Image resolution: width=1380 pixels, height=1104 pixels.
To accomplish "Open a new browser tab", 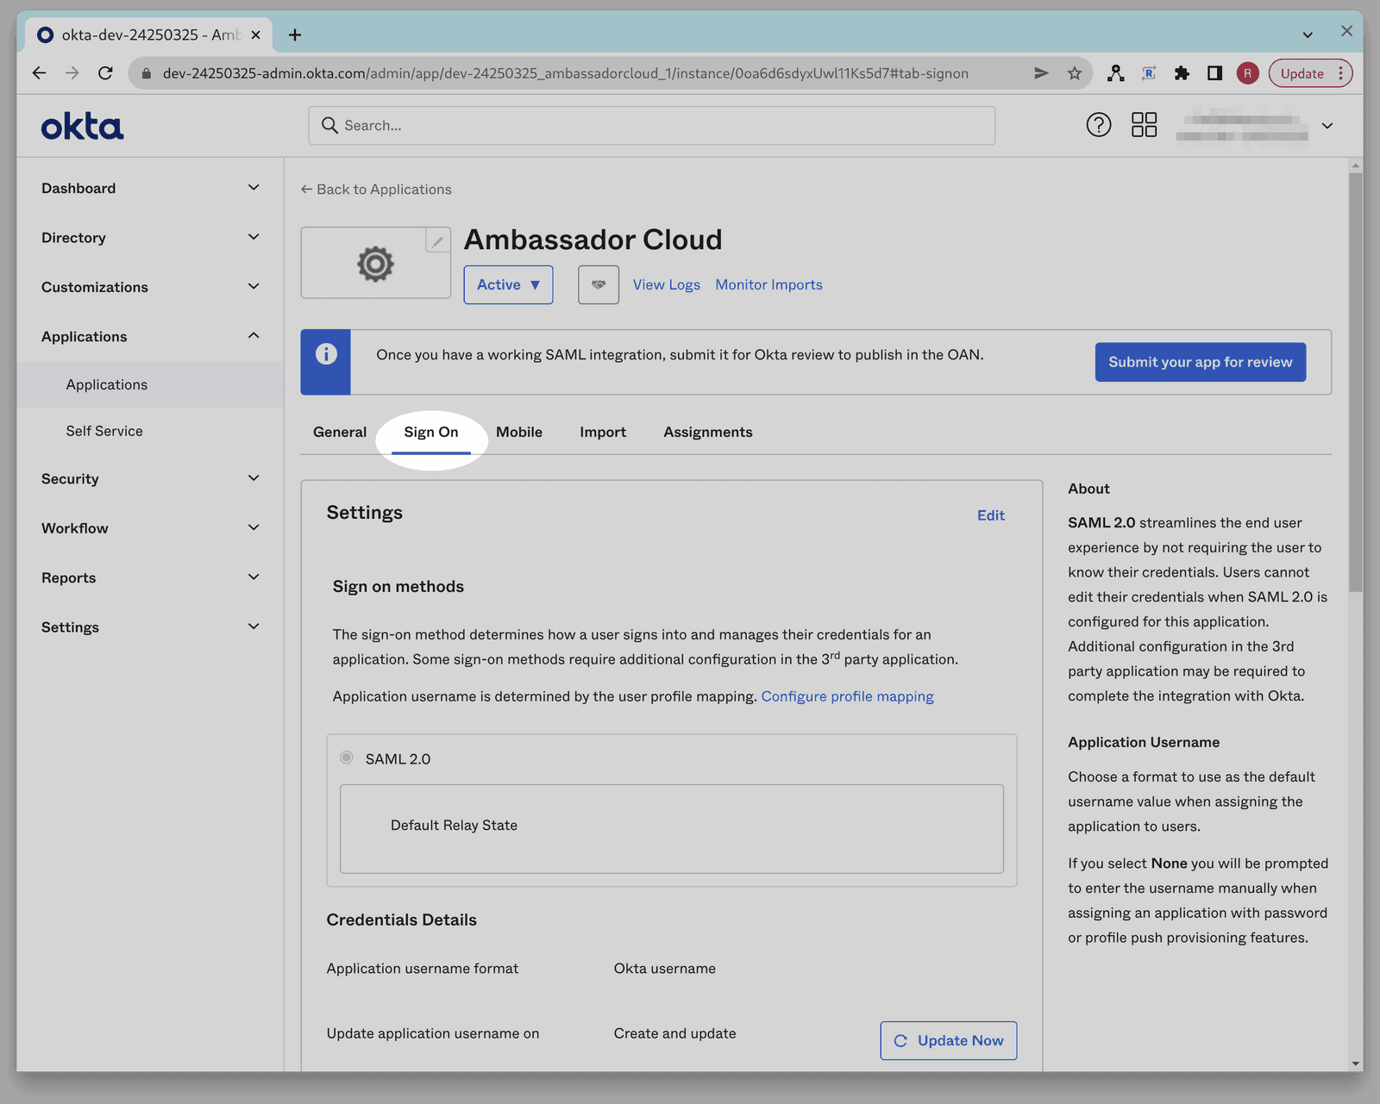I will (295, 34).
